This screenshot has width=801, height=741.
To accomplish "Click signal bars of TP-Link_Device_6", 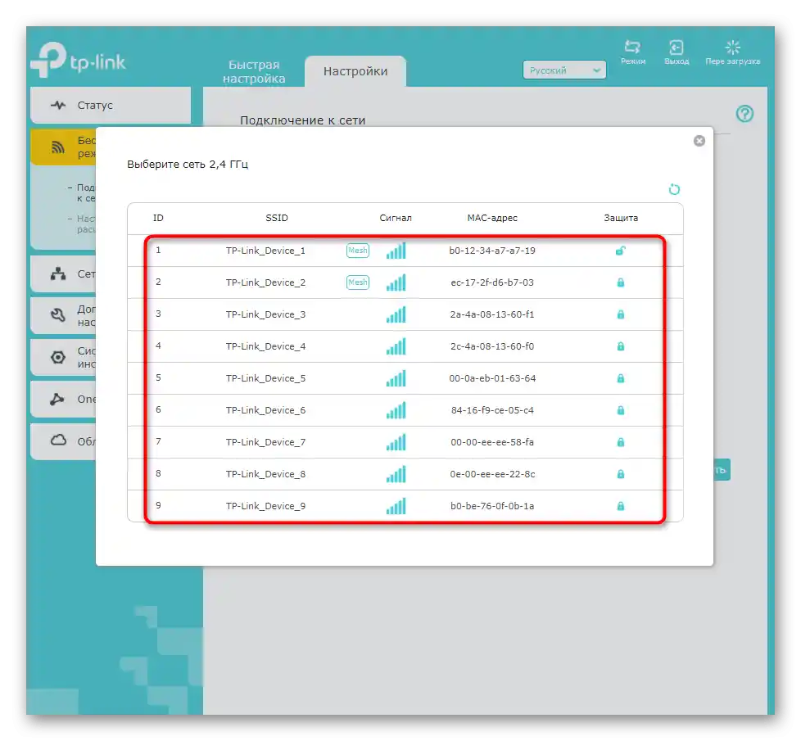I will pos(396,410).
